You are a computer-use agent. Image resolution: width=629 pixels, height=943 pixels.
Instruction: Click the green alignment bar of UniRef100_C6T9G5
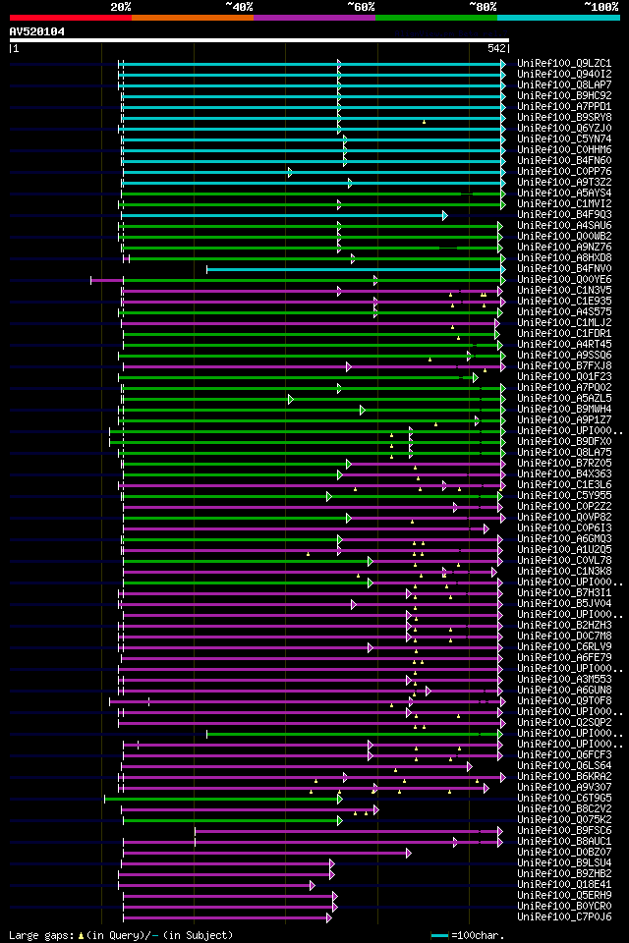[x=223, y=800]
